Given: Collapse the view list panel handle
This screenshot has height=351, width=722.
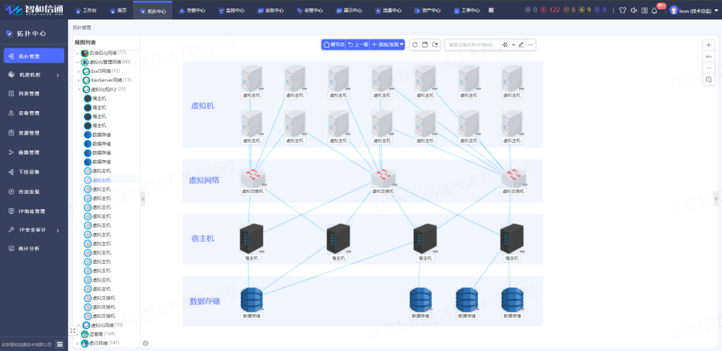Looking at the screenshot, I should point(143,198).
